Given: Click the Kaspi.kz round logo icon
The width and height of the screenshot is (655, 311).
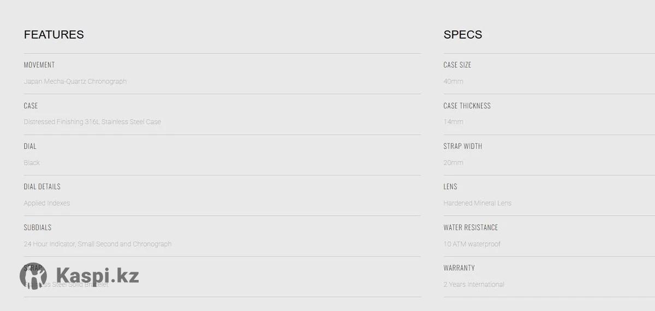Looking at the screenshot, I should [x=33, y=276].
